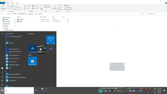Open Documents in Quick access
The height and width of the screenshot is (94, 167).
7,24
